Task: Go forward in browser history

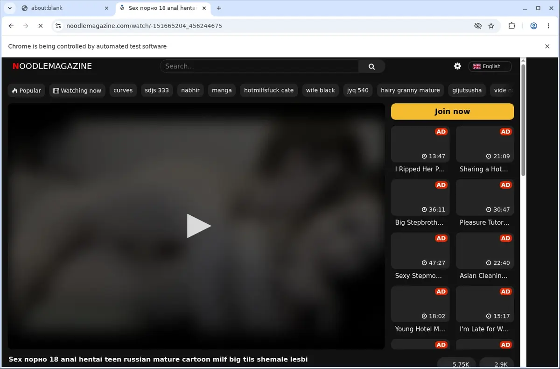Action: point(26,26)
